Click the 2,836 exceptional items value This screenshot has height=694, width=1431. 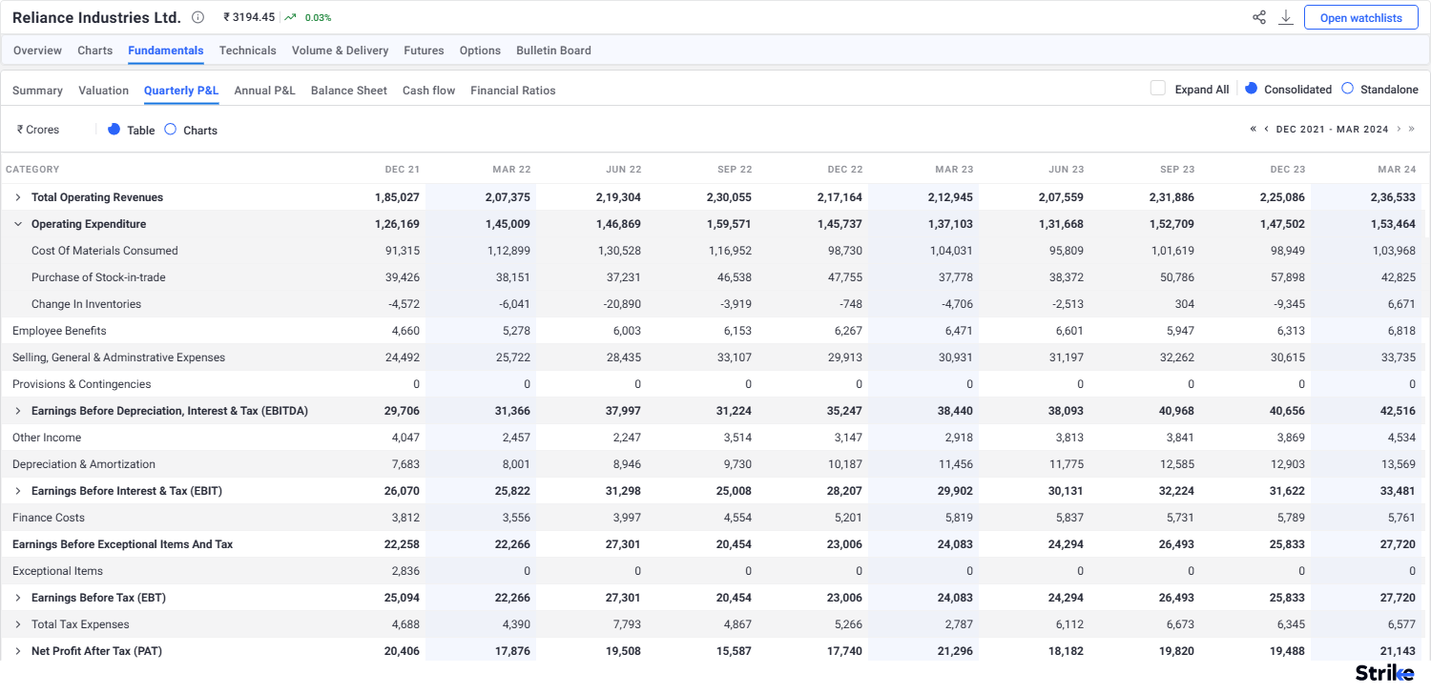(x=405, y=571)
